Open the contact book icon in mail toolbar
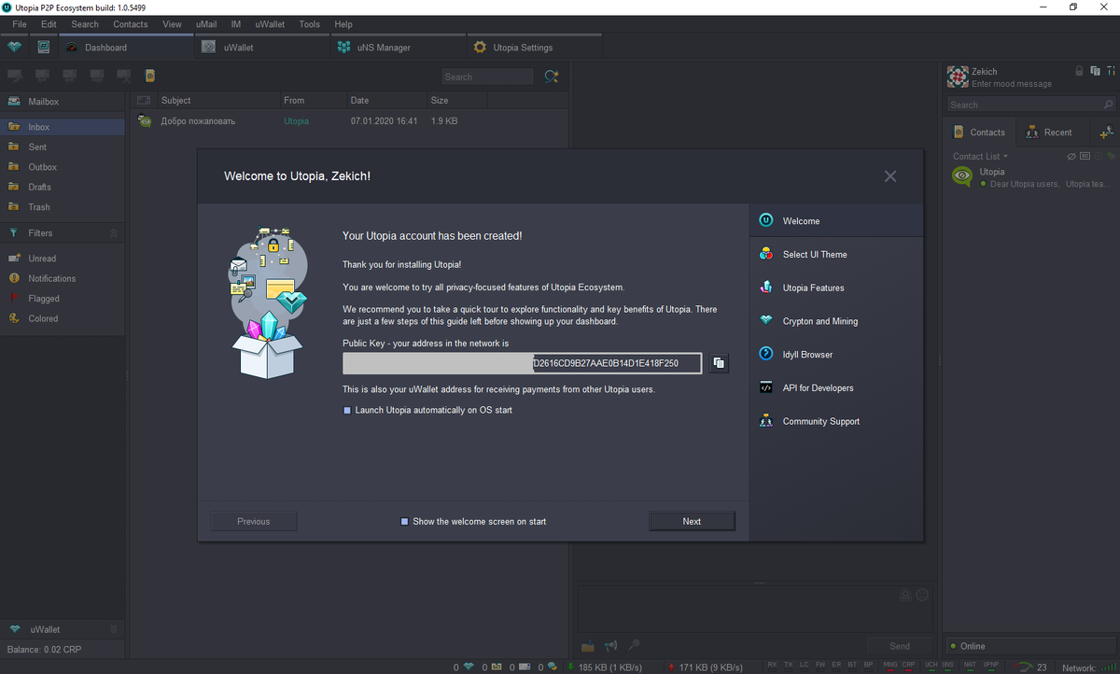The height and width of the screenshot is (674, 1120). point(149,76)
